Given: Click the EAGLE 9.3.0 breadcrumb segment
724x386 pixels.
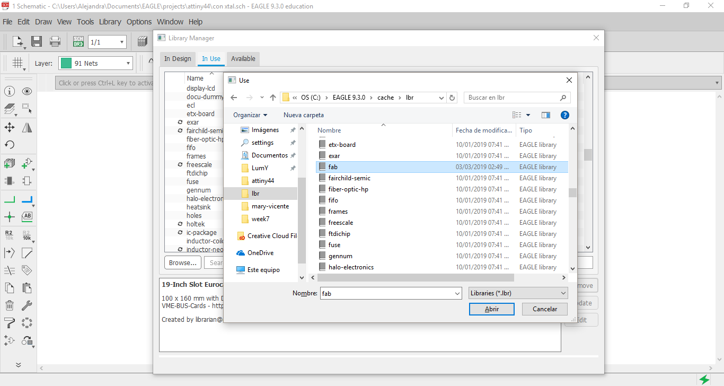Looking at the screenshot, I should tap(349, 98).
